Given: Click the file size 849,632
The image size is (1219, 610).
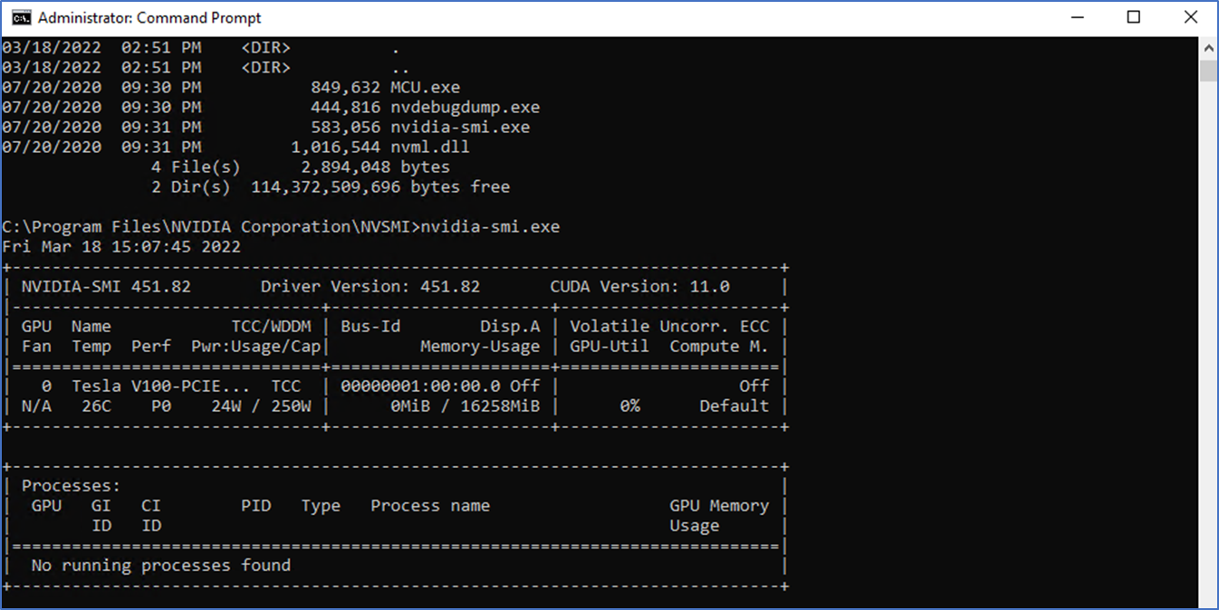Looking at the screenshot, I should coord(346,88).
